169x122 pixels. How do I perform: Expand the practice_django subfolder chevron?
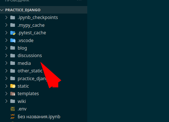pyautogui.click(x=6, y=78)
